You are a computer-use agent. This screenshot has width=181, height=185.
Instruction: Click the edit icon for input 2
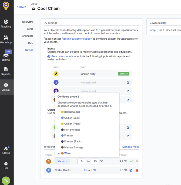[x=128, y=83]
